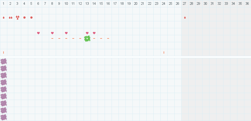251x121 pixels.
Task: Click the day 36 column header
Action: coord(247,3)
